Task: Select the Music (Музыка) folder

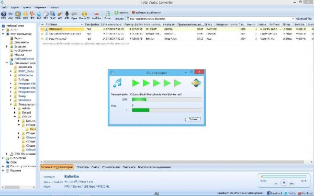Action: click(19, 54)
